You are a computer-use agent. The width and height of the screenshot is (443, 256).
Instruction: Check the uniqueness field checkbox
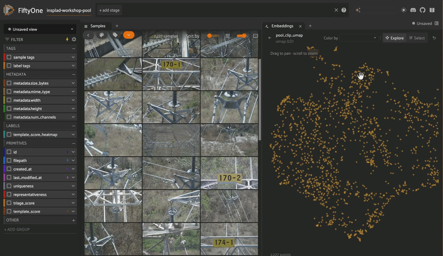pyautogui.click(x=9, y=186)
